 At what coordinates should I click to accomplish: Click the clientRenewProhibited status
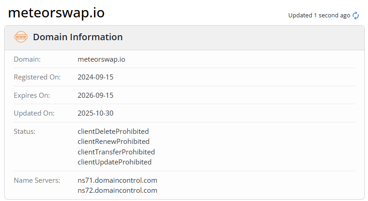[113, 142]
